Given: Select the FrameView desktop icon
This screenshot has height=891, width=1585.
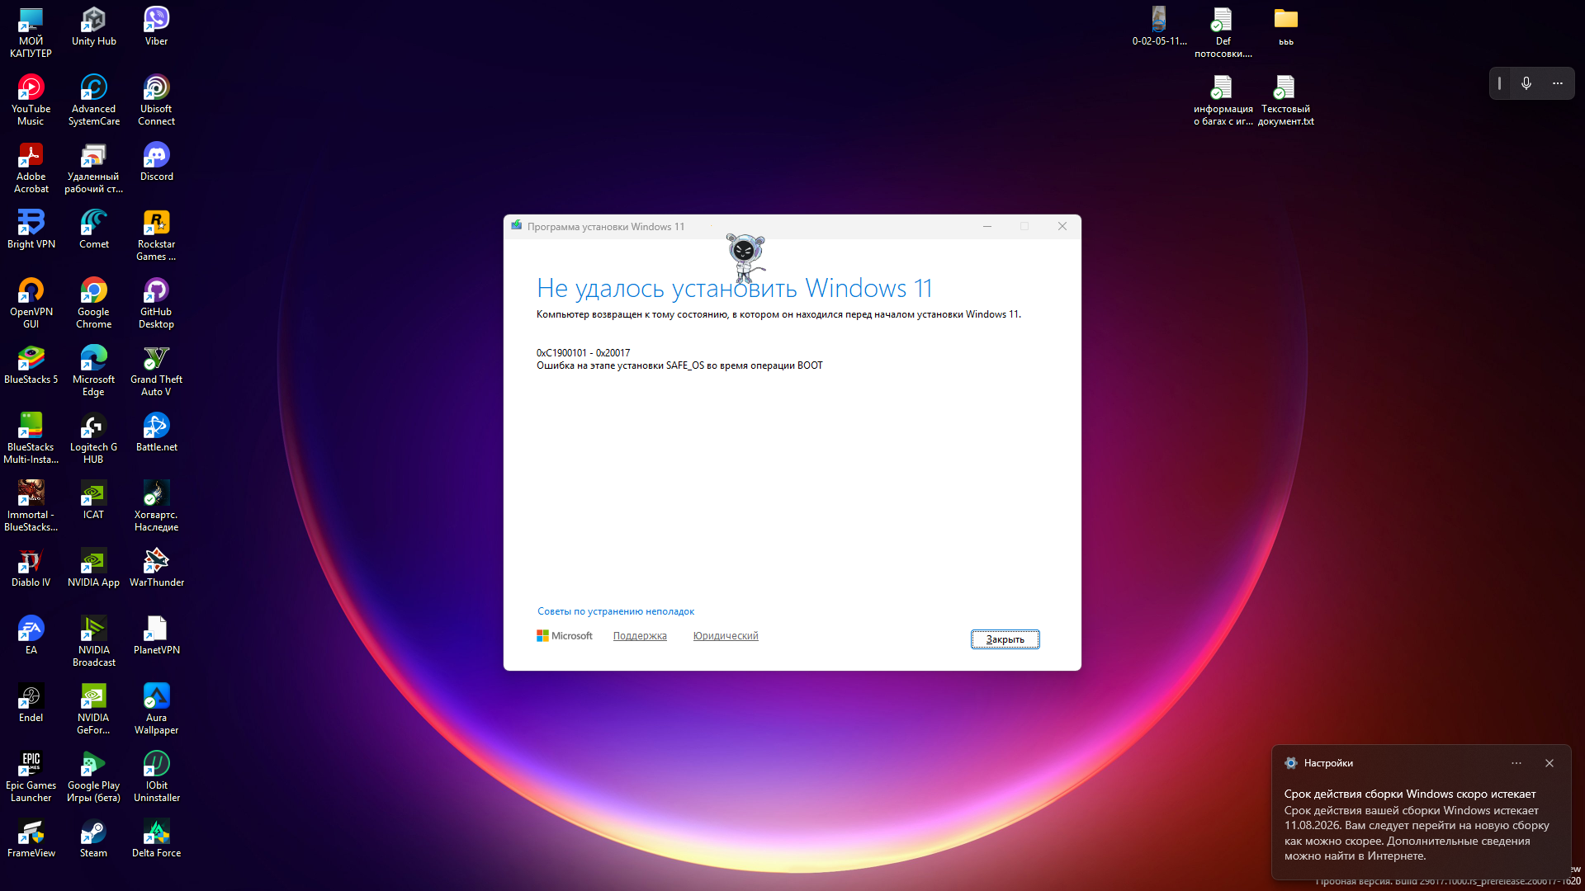Looking at the screenshot, I should [x=31, y=838].
